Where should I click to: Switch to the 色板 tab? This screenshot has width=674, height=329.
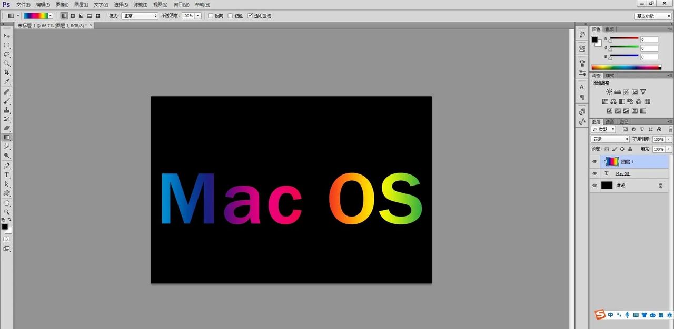coord(609,29)
